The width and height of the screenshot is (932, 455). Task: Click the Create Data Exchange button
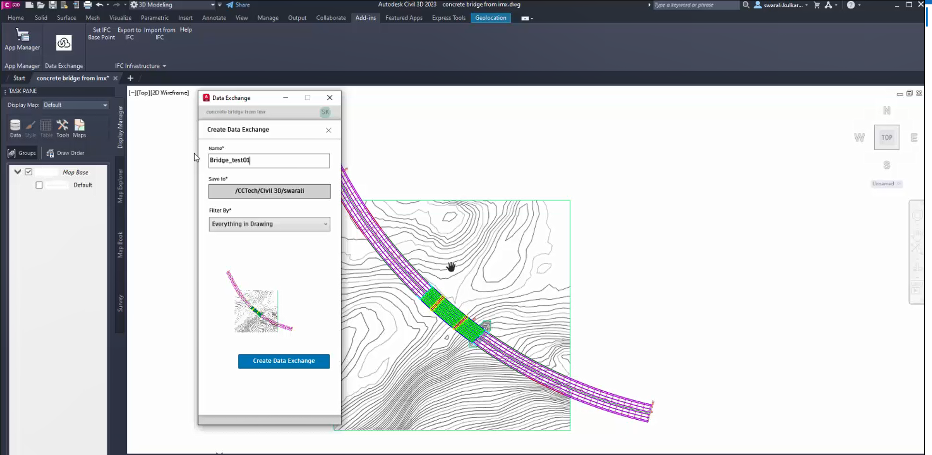click(x=284, y=361)
